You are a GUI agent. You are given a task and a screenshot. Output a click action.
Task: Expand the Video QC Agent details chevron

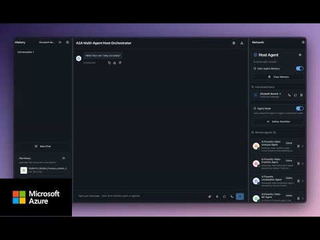tap(303, 199)
